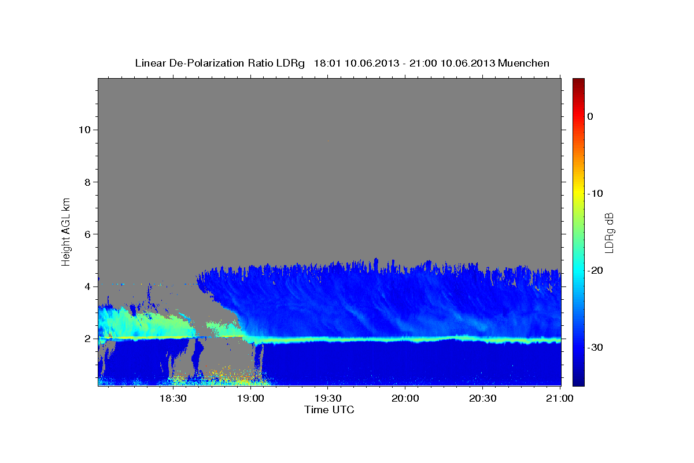The width and height of the screenshot is (694, 463).
Task: Click the height tick label 2
Action: (x=87, y=339)
